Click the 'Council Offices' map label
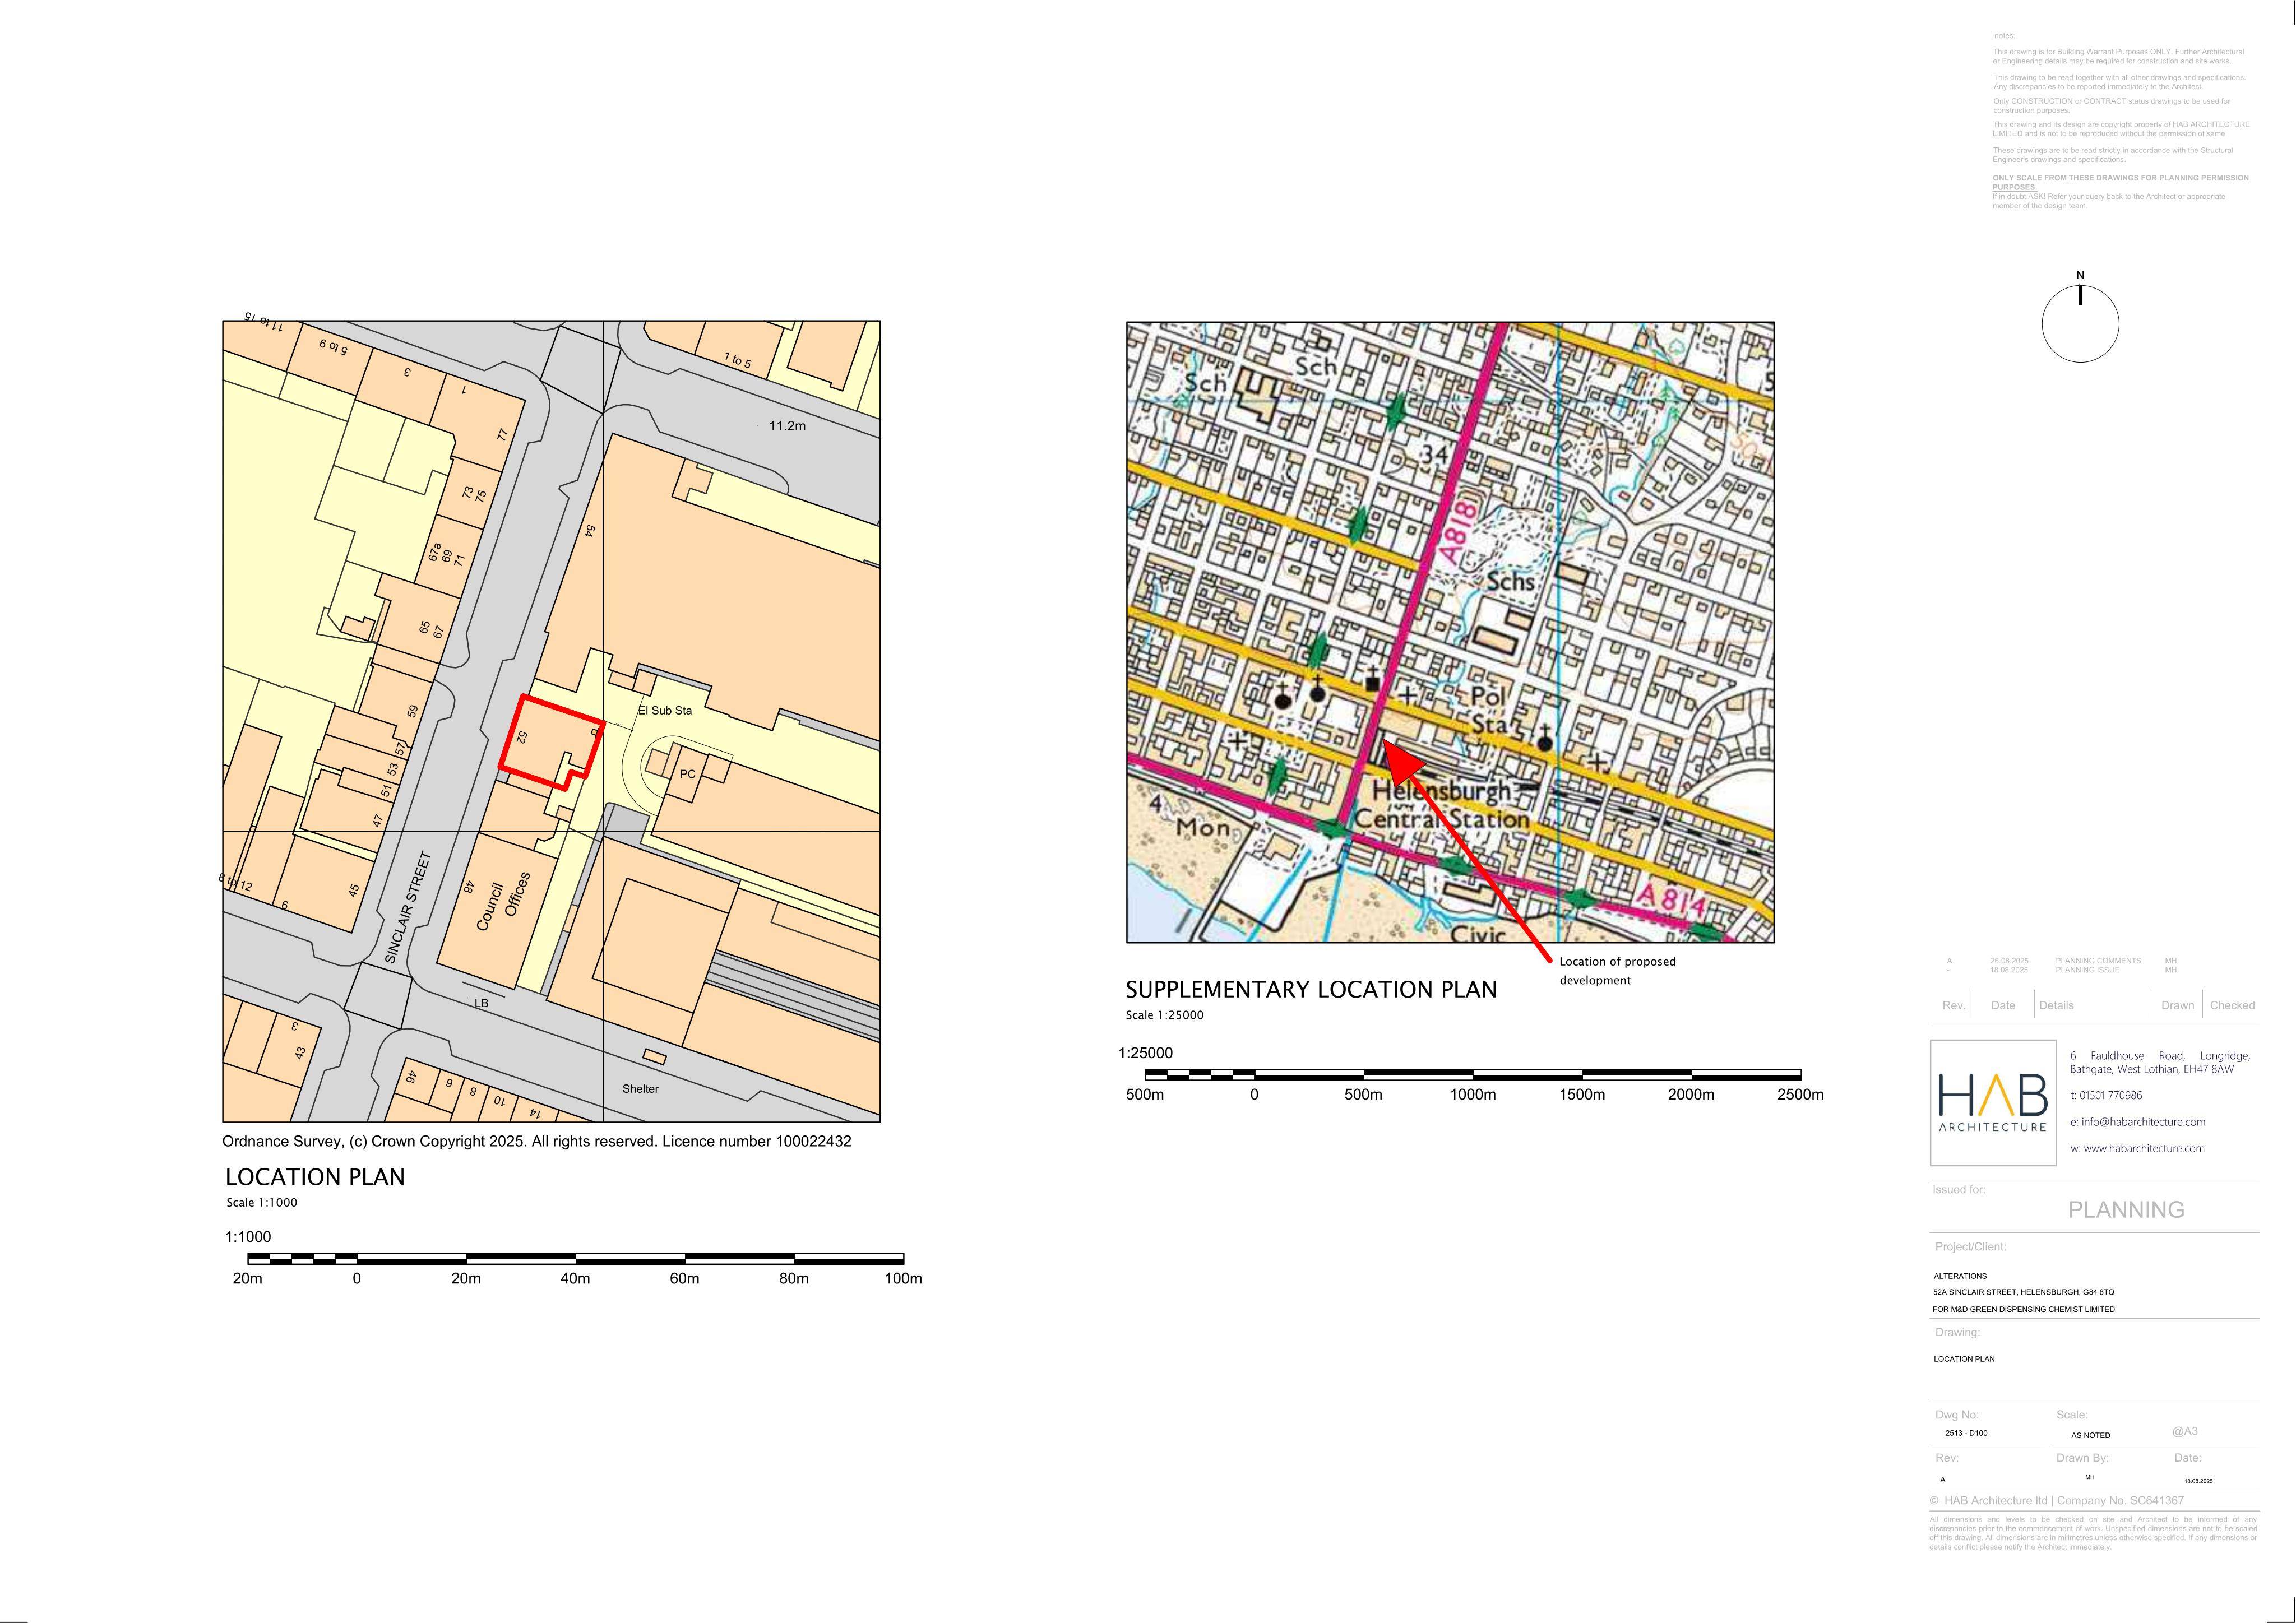The image size is (2296, 1623). [x=502, y=901]
